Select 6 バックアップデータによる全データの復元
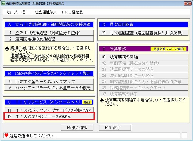The width and height of the screenshot is (193, 141). pos(49,88)
